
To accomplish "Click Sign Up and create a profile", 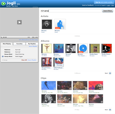I will pyautogui.click(x=104, y=2).
